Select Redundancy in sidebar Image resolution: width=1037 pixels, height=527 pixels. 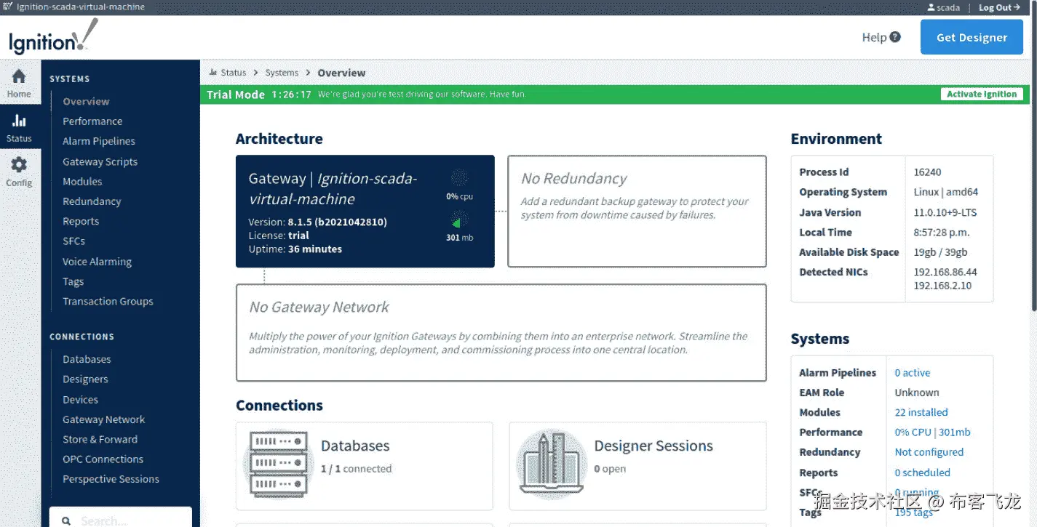click(x=92, y=201)
